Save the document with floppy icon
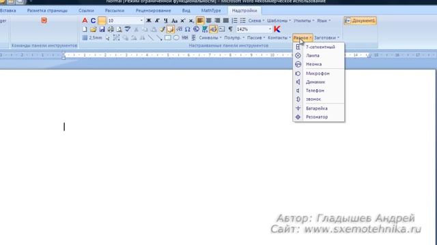The height and width of the screenshot is (245, 437). [102, 29]
